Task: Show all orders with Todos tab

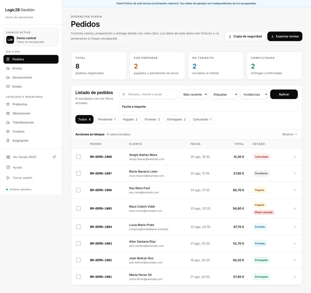Action: [84, 119]
